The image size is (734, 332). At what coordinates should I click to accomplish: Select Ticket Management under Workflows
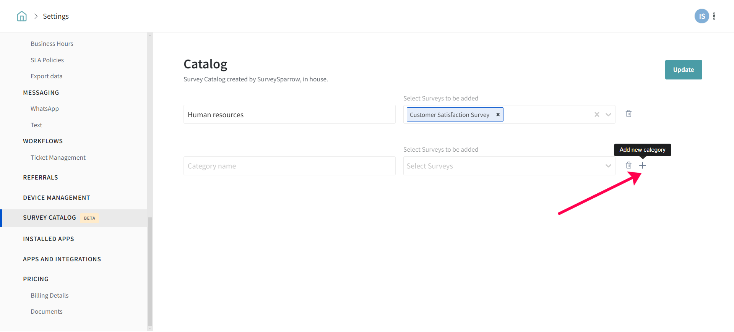pos(58,157)
